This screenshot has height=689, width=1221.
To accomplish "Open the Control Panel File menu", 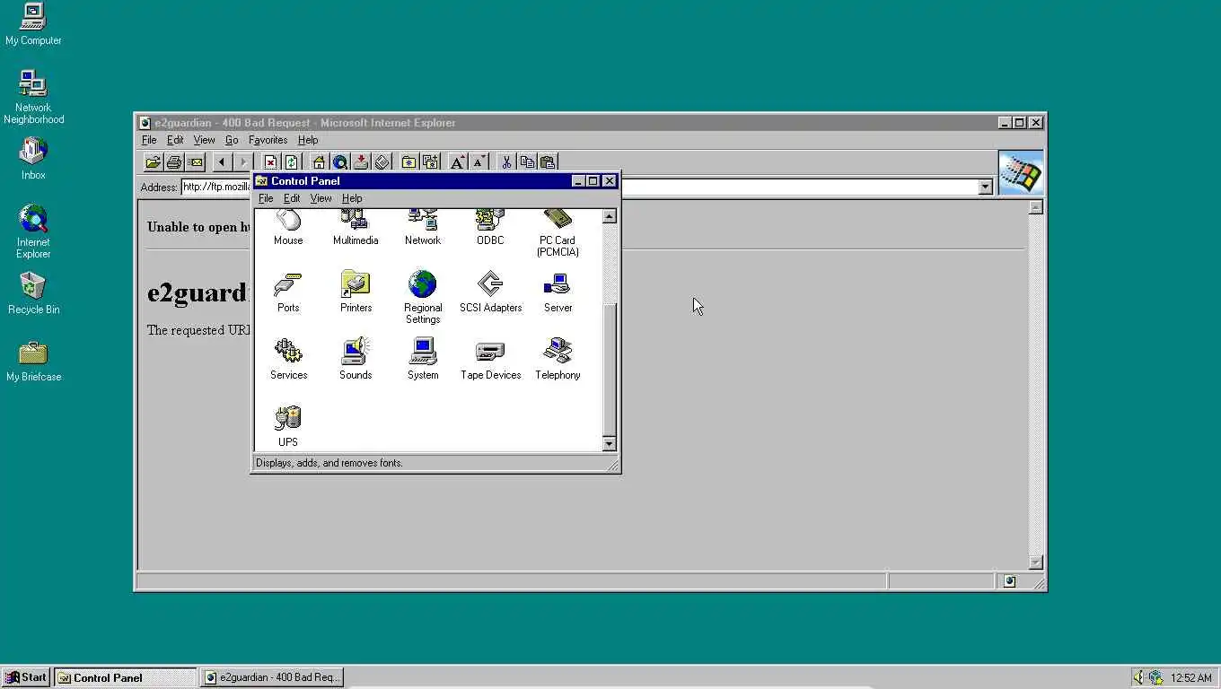I will tap(266, 198).
